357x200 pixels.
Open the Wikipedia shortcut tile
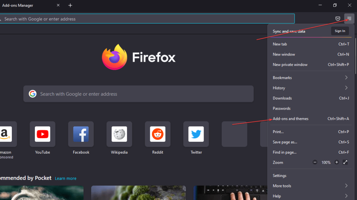119,134
